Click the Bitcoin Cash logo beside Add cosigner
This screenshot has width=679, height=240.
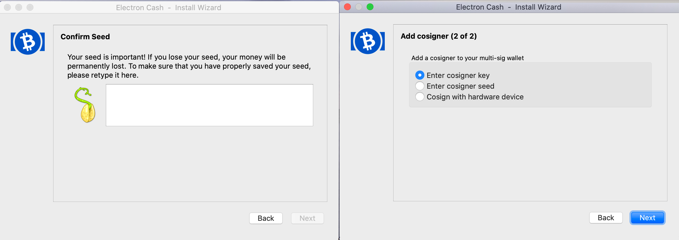(x=368, y=41)
